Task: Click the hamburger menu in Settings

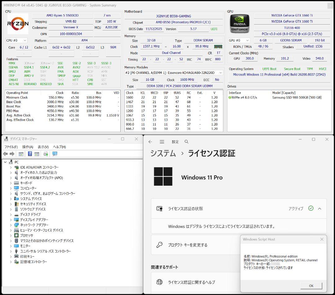Action: 162,142
